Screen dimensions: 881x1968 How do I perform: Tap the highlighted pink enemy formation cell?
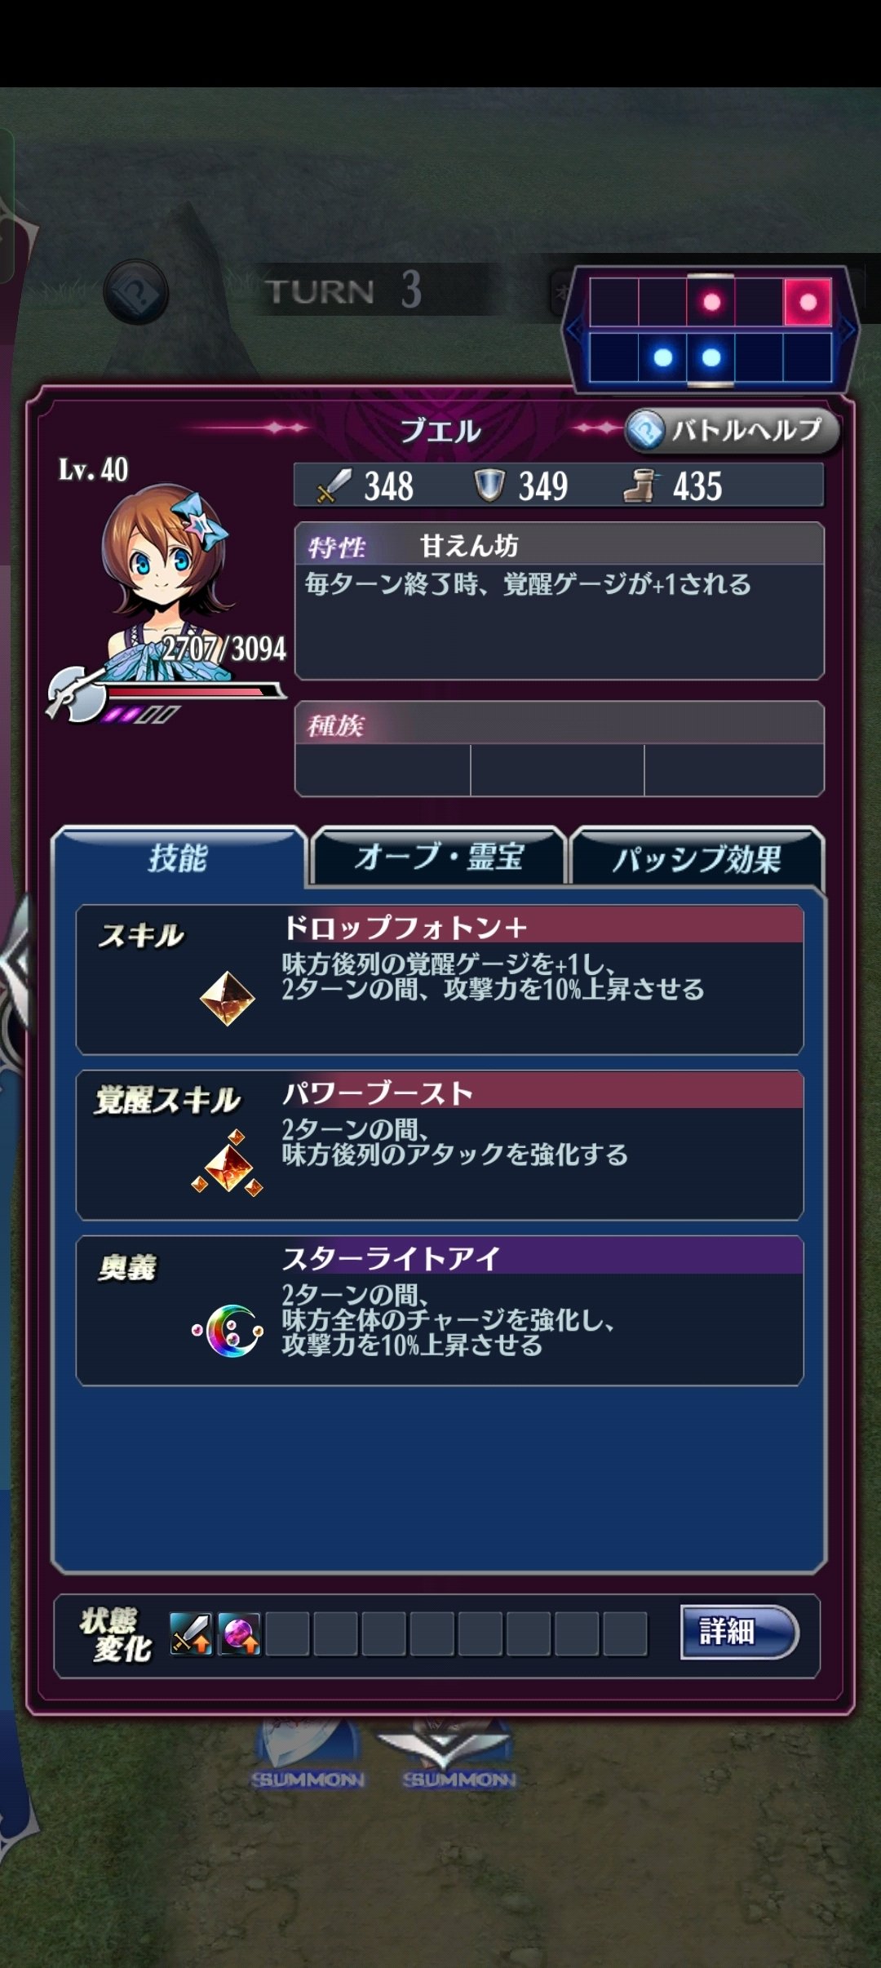808,302
